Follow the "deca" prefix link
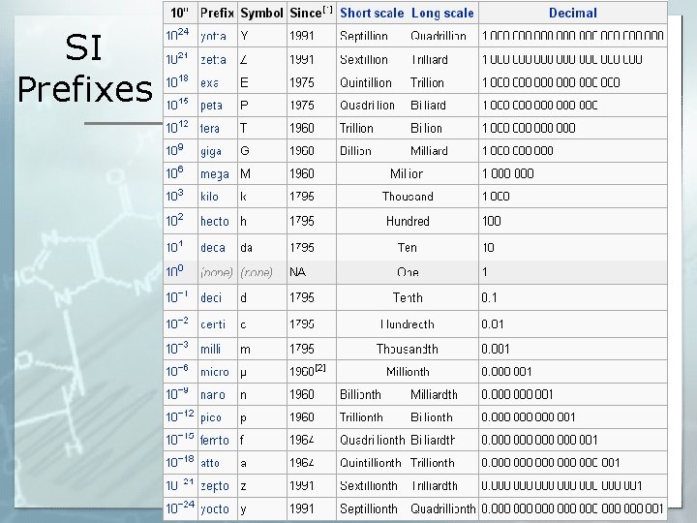697x523 pixels. (213, 248)
